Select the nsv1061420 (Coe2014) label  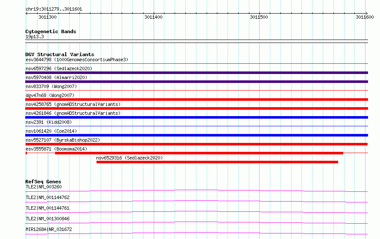51,131
